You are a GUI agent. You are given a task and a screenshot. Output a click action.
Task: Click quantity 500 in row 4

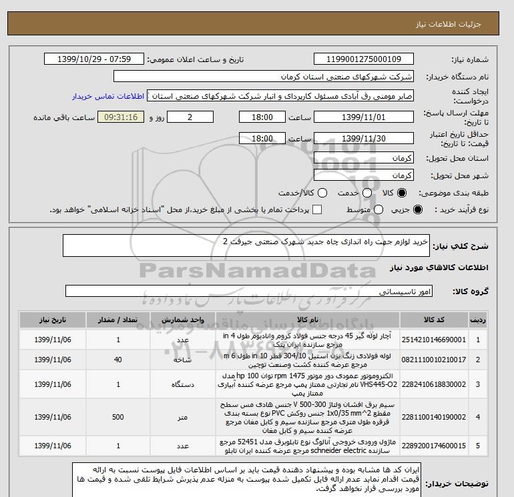tap(118, 417)
